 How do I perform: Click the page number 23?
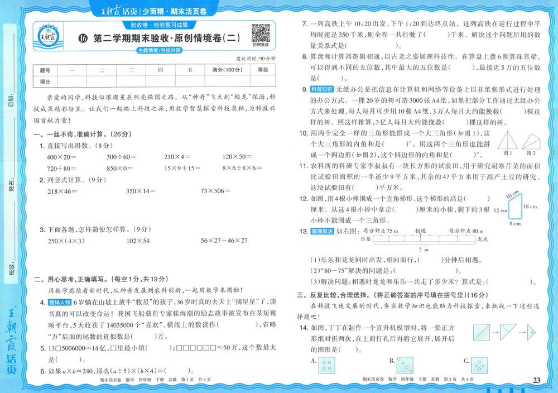(537, 381)
